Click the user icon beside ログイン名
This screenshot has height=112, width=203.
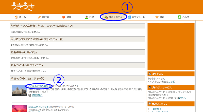pyautogui.click(x=150, y=74)
